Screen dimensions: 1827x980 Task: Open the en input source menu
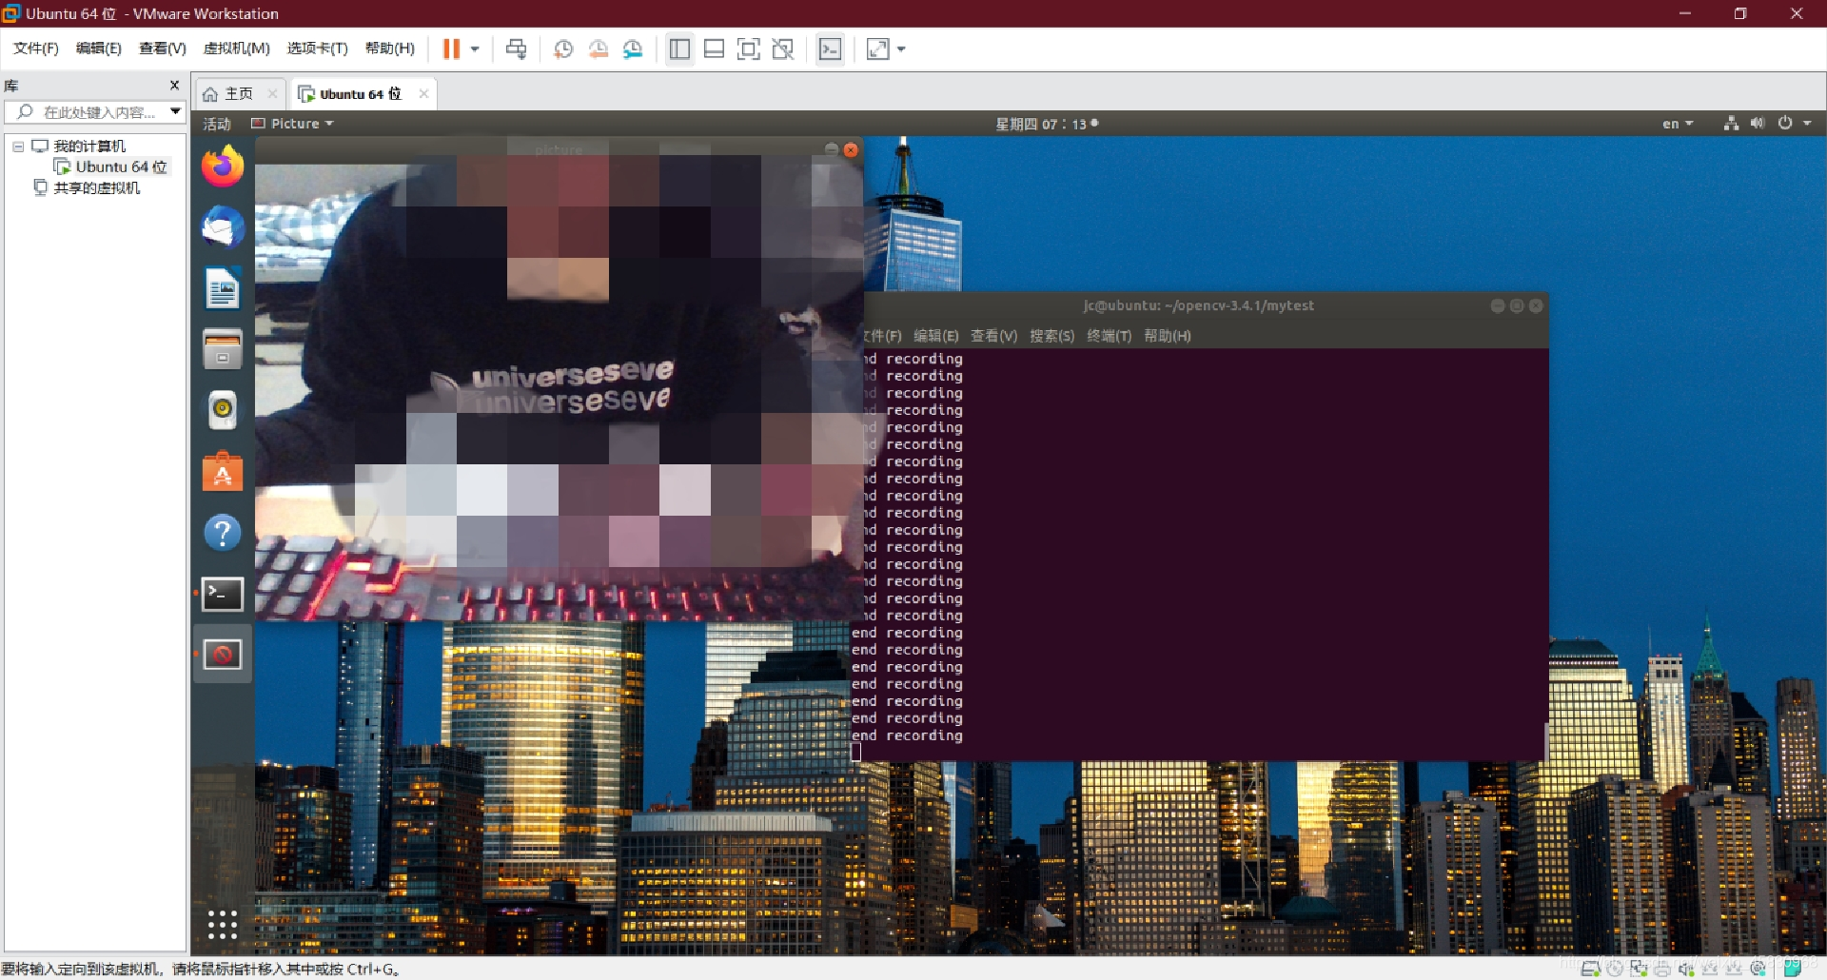(1678, 124)
